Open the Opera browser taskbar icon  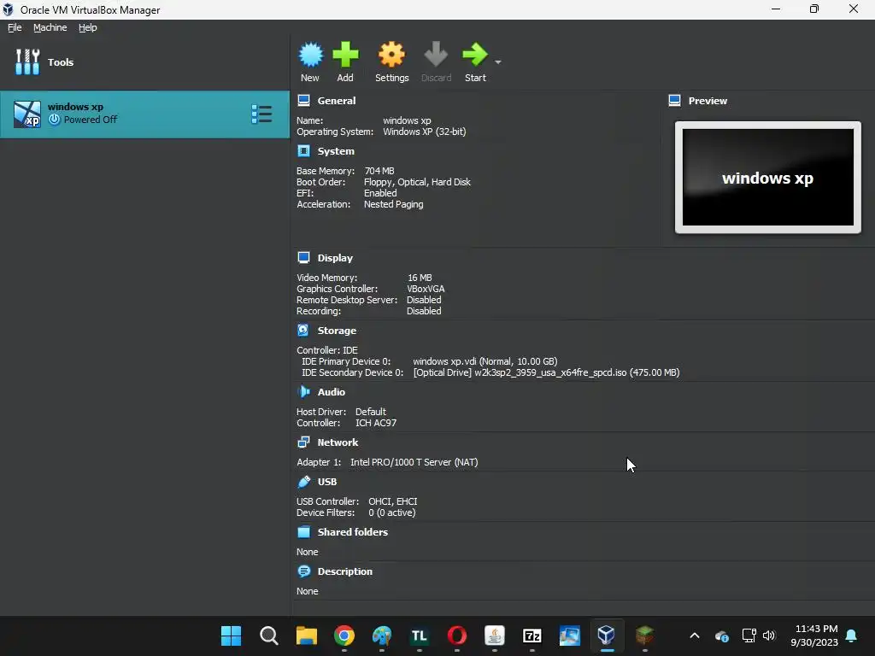(457, 635)
